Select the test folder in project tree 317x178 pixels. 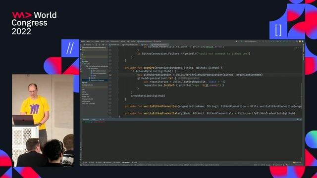pos(85,83)
